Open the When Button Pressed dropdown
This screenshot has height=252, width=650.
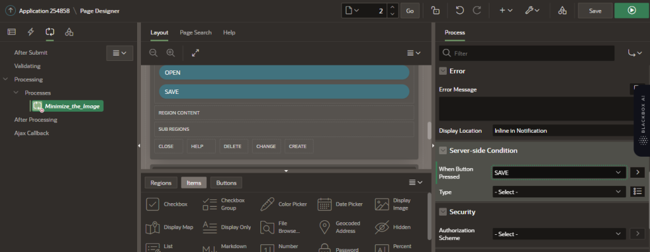click(x=559, y=173)
